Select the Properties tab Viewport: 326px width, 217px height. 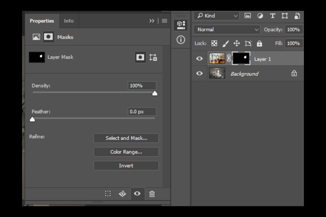pyautogui.click(x=42, y=21)
